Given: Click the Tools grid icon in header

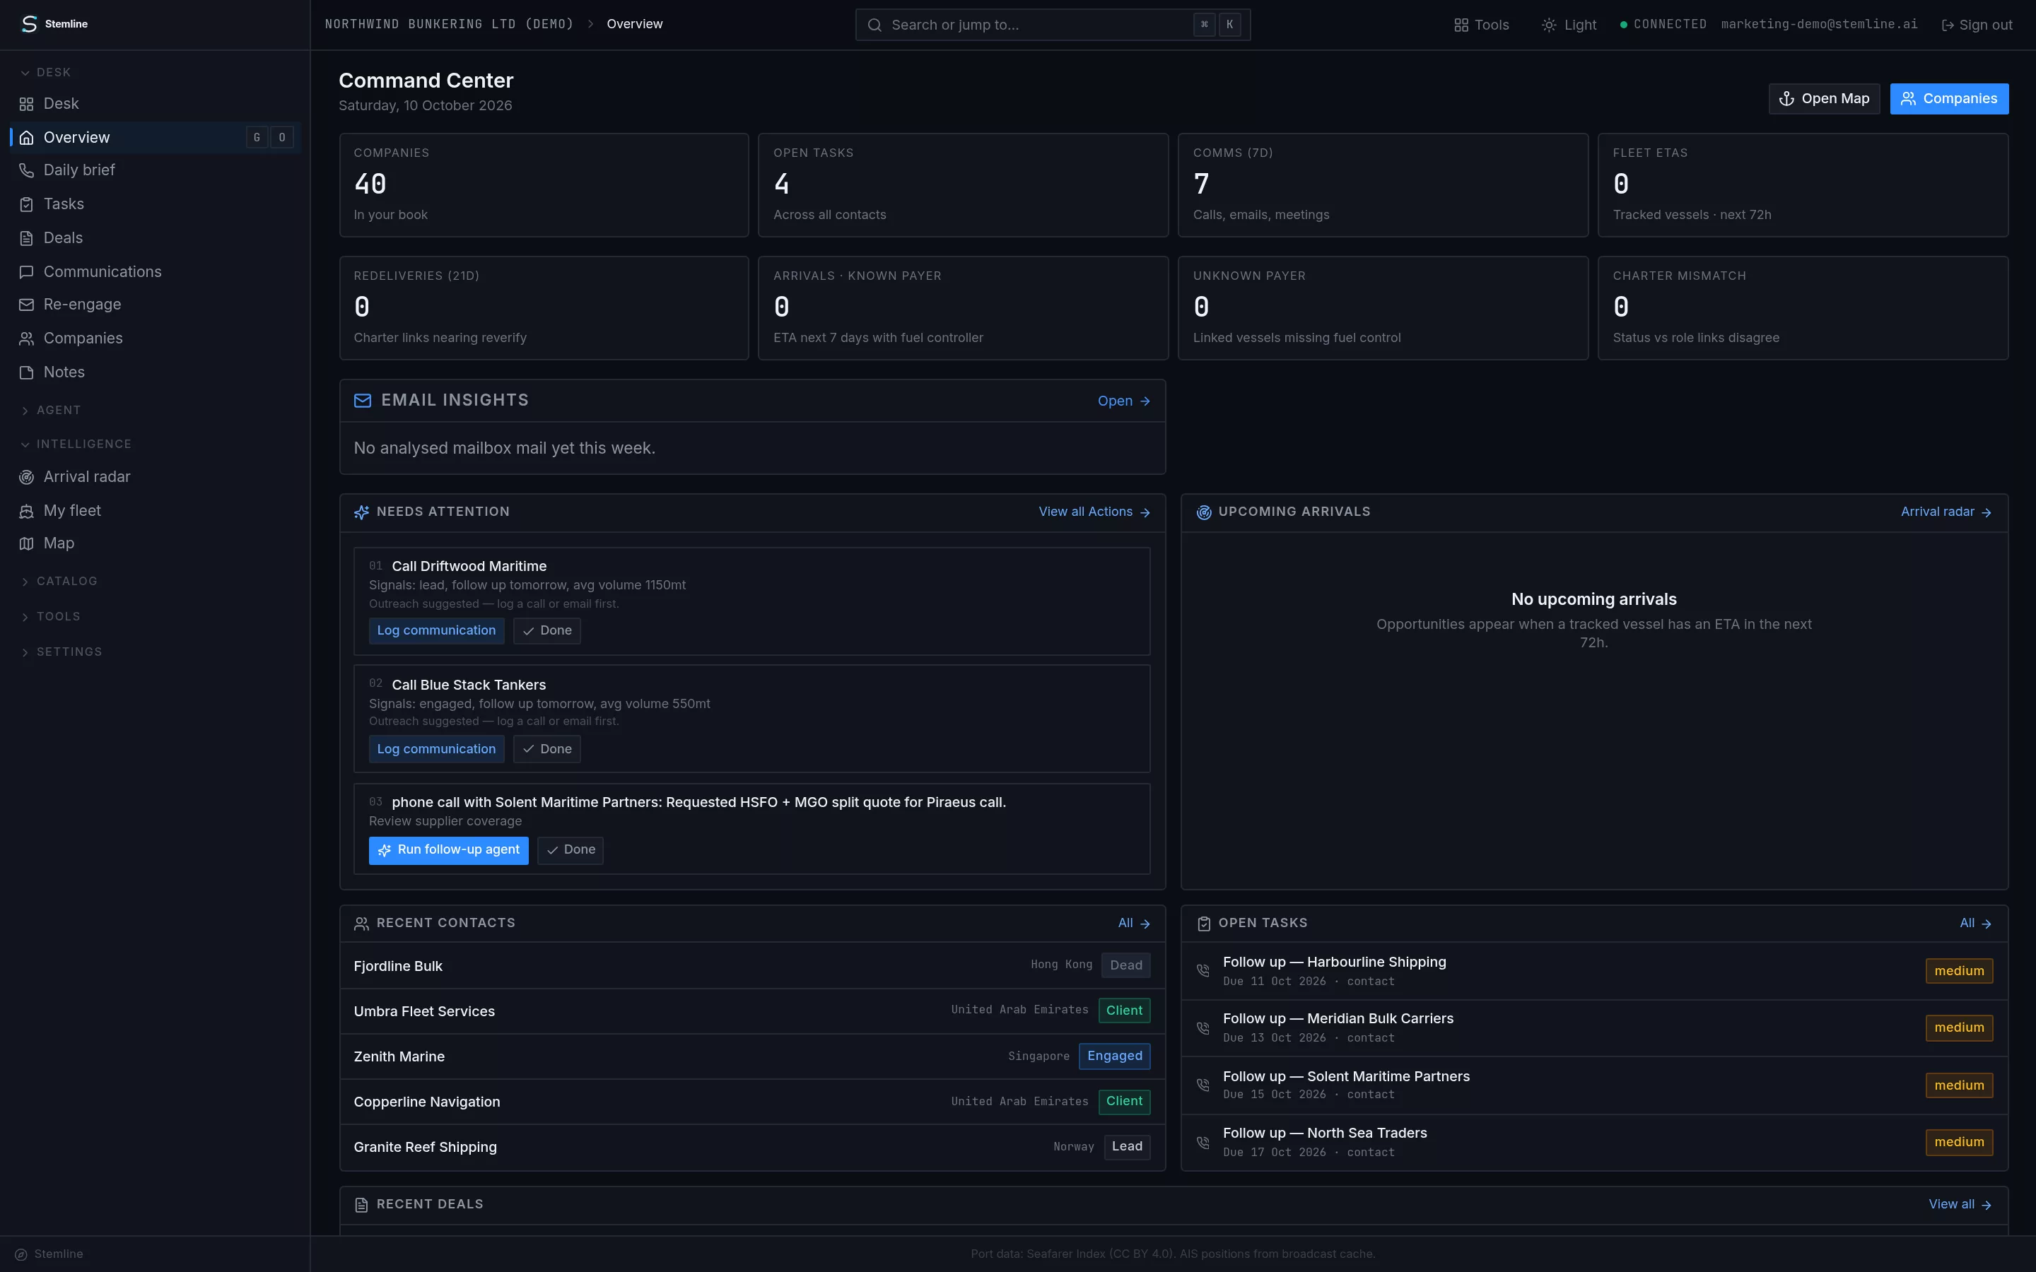Looking at the screenshot, I should click(1461, 25).
